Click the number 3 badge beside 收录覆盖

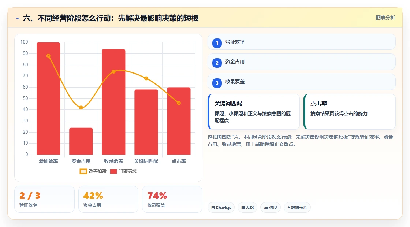click(217, 83)
